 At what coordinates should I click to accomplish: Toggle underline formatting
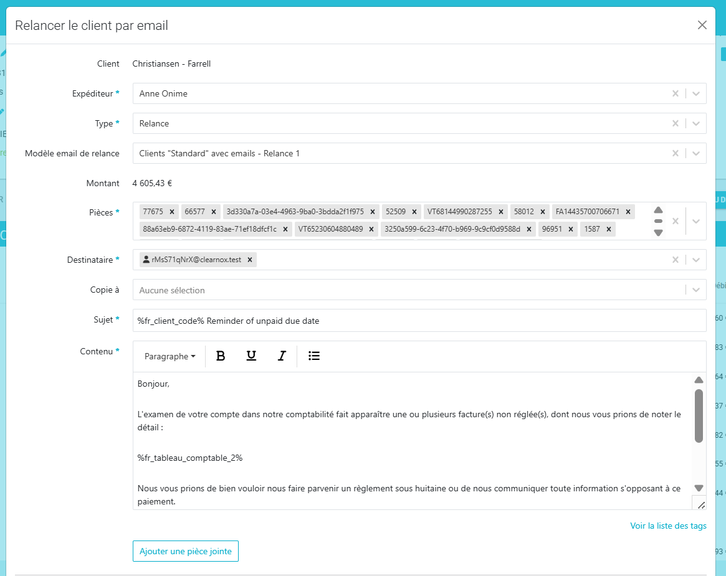point(251,356)
